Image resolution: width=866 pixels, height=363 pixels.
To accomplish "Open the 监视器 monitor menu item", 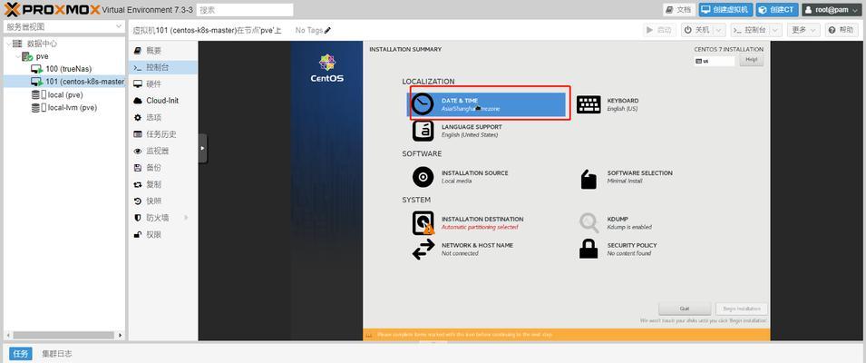I will pyautogui.click(x=163, y=151).
